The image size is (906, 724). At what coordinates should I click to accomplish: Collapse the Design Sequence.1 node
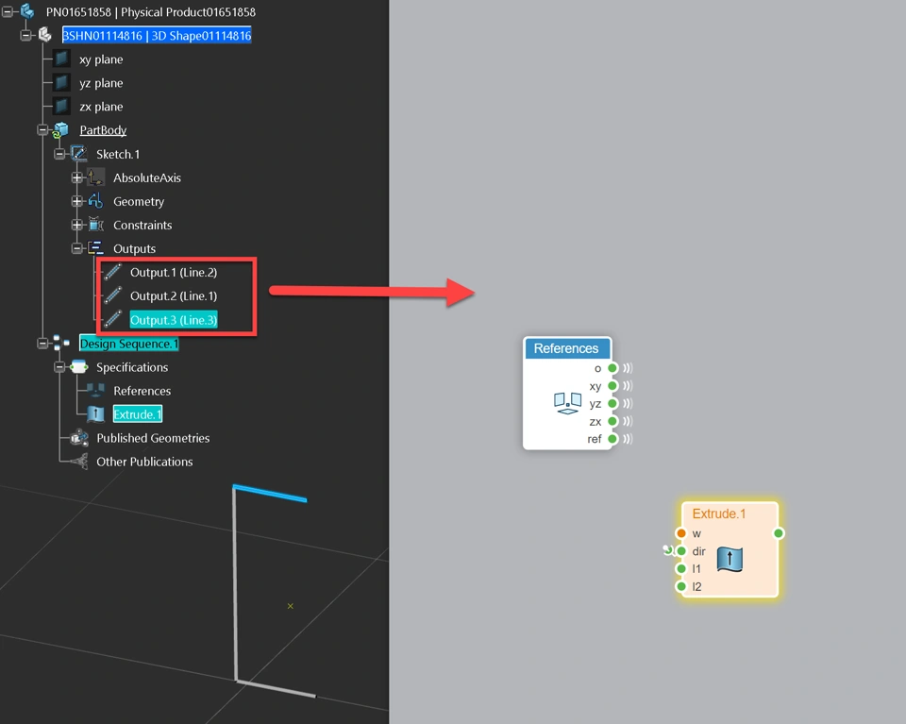[x=42, y=344]
